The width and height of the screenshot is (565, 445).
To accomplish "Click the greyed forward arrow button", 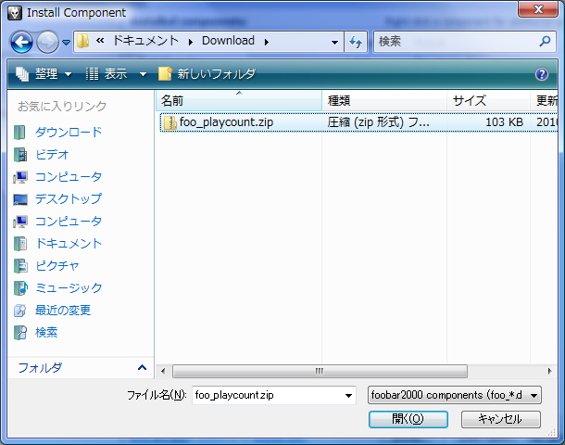I will coord(48,43).
